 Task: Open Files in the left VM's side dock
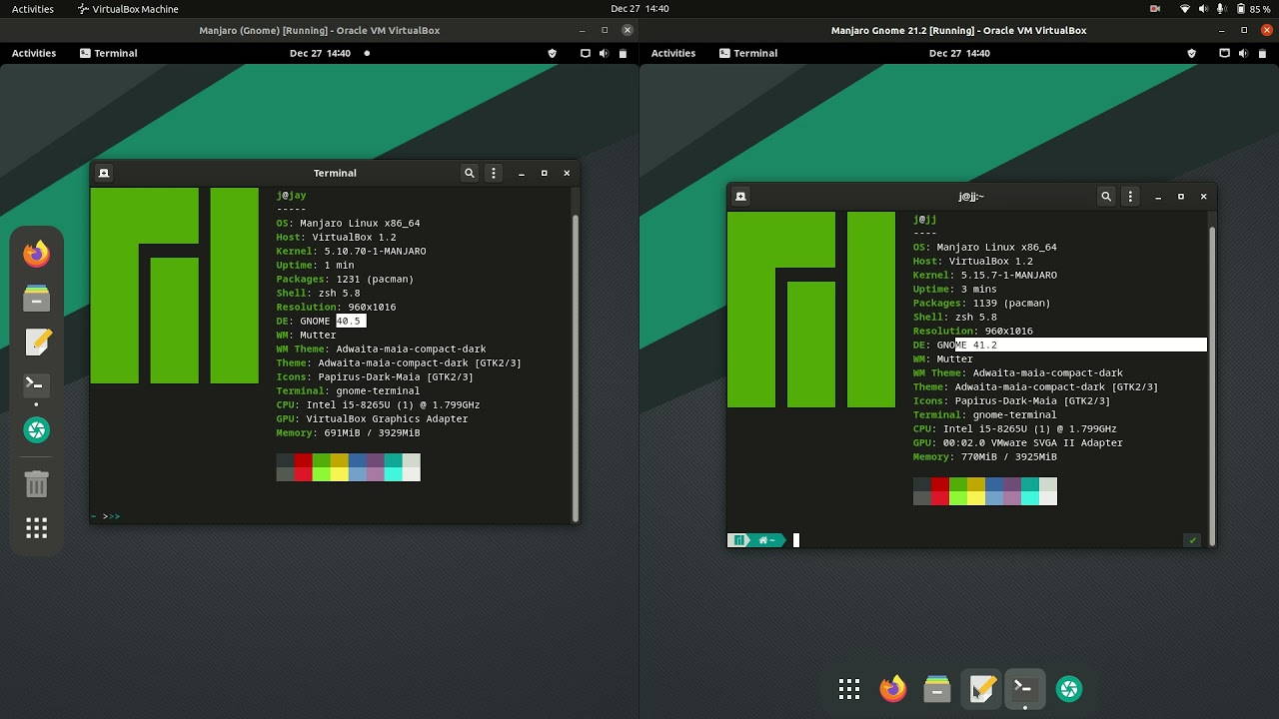[36, 298]
